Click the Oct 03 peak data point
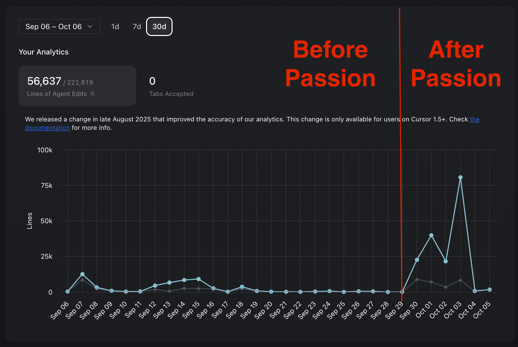The width and height of the screenshot is (518, 347). (460, 177)
